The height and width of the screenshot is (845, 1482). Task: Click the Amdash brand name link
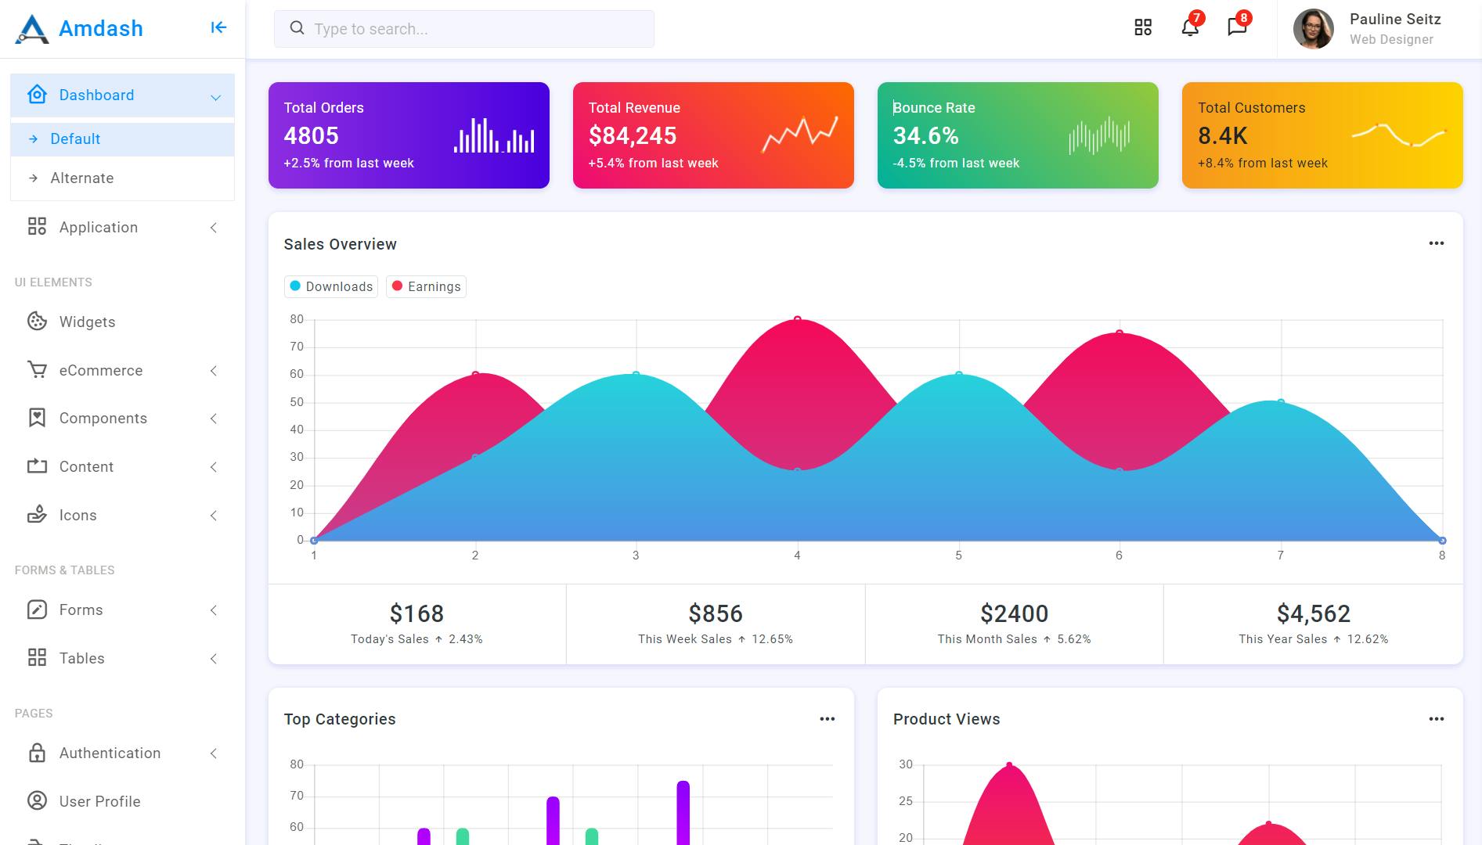tap(101, 28)
